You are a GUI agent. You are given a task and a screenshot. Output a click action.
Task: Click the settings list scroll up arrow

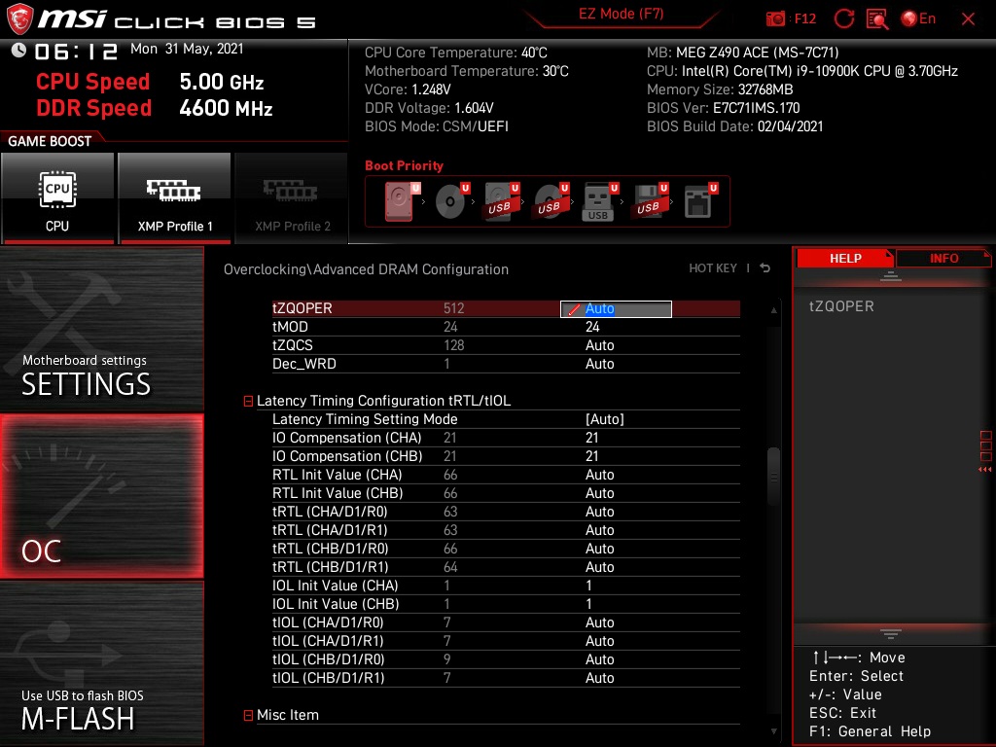coord(773,310)
